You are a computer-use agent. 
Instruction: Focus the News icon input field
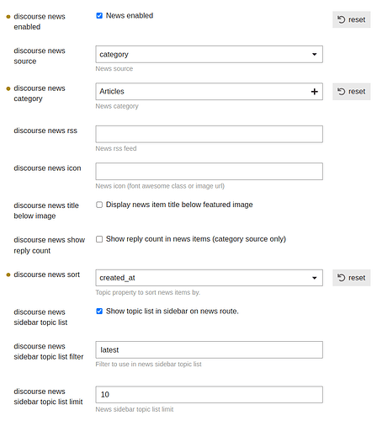(209, 171)
